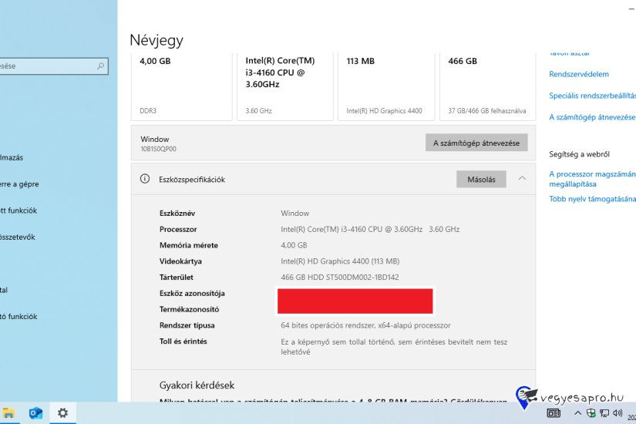
Task: Open the Rendszervédelem link
Action: coord(579,75)
